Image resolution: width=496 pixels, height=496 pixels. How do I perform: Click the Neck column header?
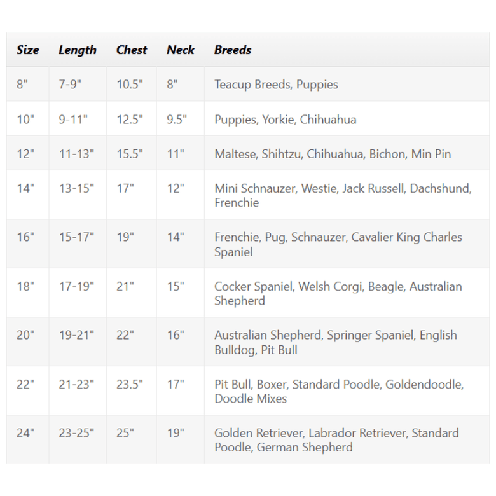click(181, 50)
